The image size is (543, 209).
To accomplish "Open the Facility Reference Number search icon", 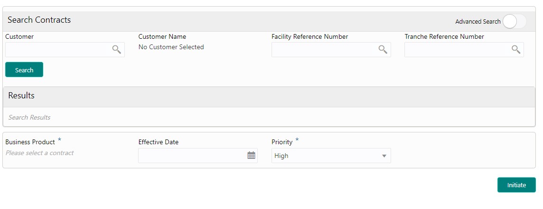I will click(383, 50).
